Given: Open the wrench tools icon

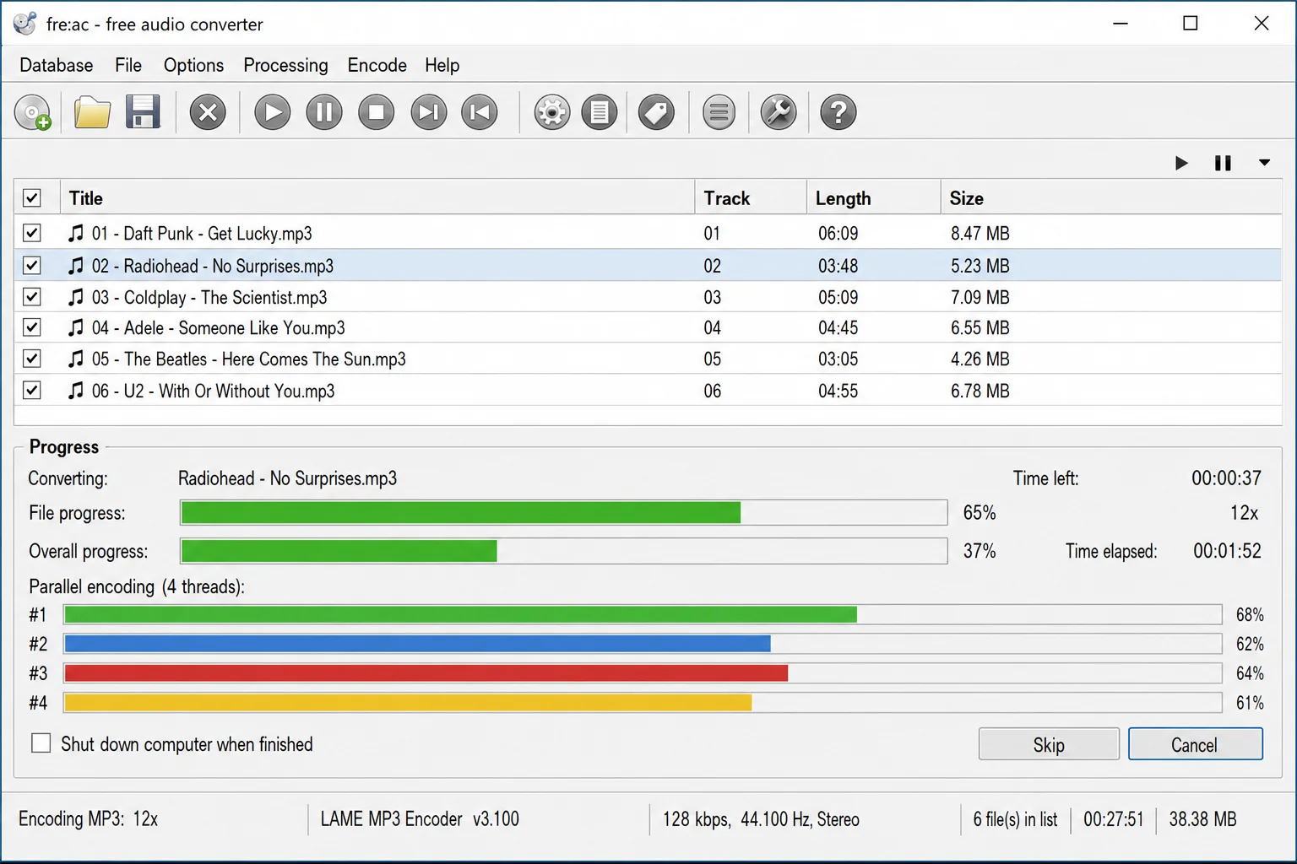Looking at the screenshot, I should coord(778,112).
